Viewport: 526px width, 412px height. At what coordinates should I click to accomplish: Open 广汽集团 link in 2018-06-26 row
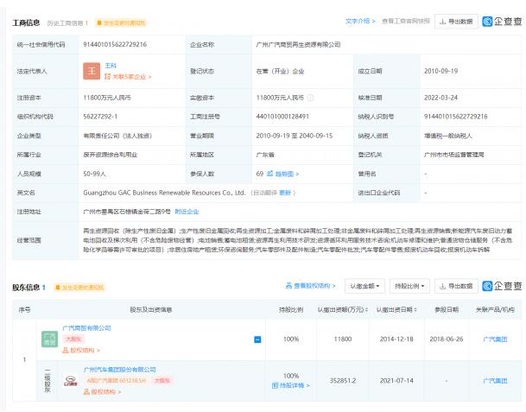point(495,339)
